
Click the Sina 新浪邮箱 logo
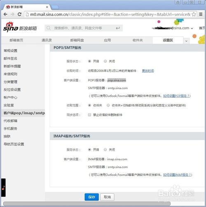20,27
